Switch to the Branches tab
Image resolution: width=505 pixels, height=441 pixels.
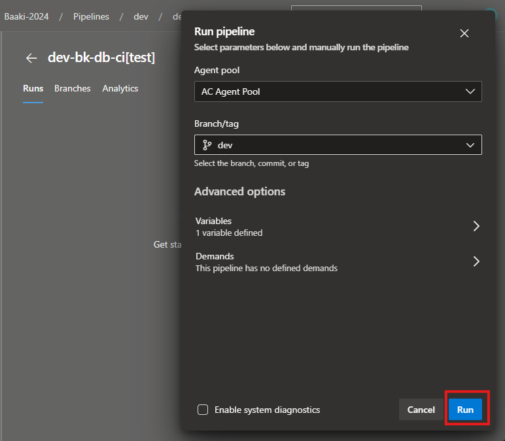[73, 88]
